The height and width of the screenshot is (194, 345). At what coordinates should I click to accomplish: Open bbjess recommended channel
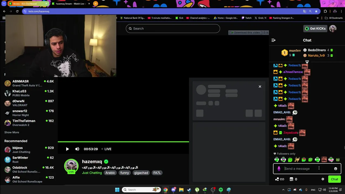coord(29,150)
